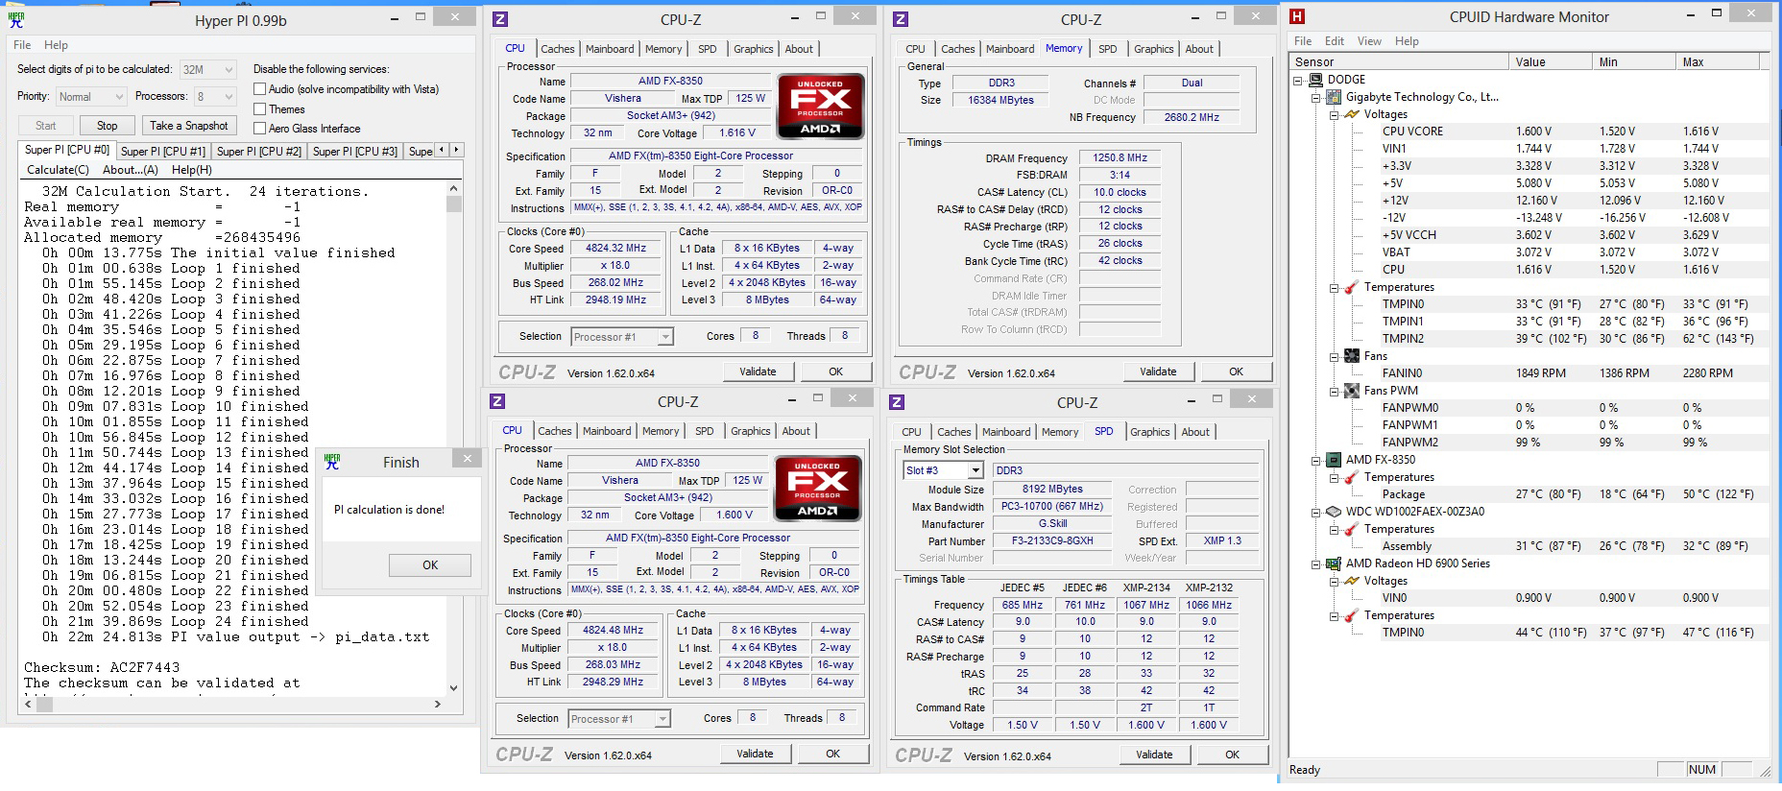Screen dimensions: 1782x791
Task: Click the right arrow of Hyper PI horizontal scrollbar
Action: pos(438,705)
